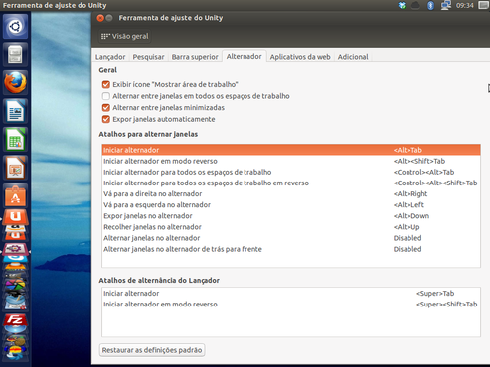490x367 pixels.
Task: Open LibreOffice Calc from the launcher
Action: coord(15,140)
